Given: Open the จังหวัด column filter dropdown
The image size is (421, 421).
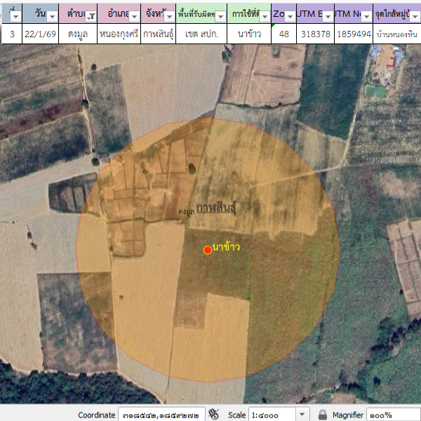Looking at the screenshot, I should (168, 15).
